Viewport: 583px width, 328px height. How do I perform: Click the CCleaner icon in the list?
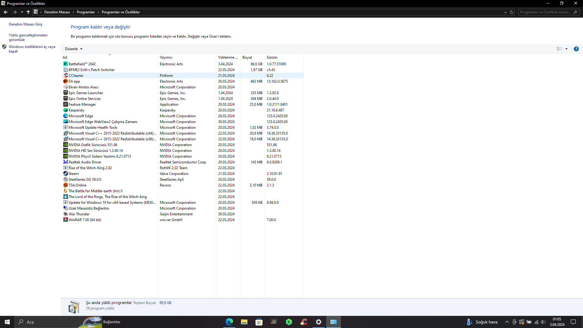click(x=65, y=76)
